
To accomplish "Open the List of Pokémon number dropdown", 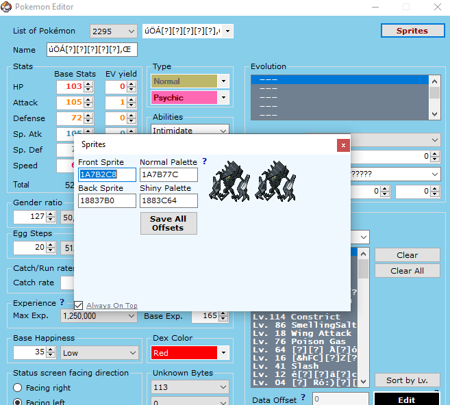I will (x=131, y=31).
